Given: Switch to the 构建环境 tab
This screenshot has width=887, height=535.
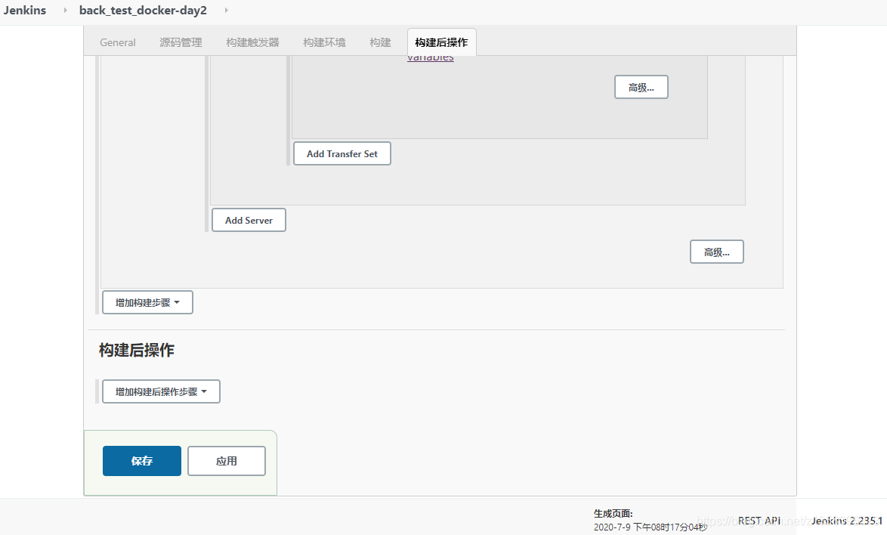Looking at the screenshot, I should tap(324, 42).
